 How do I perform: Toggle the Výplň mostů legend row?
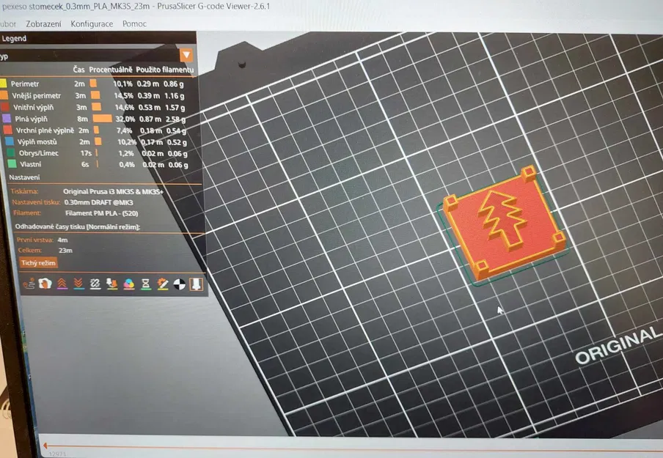pyautogui.click(x=98, y=142)
